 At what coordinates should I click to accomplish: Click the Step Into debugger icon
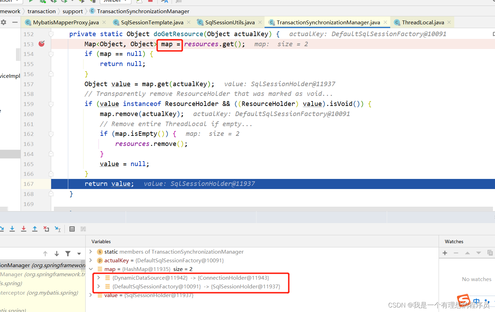12,229
